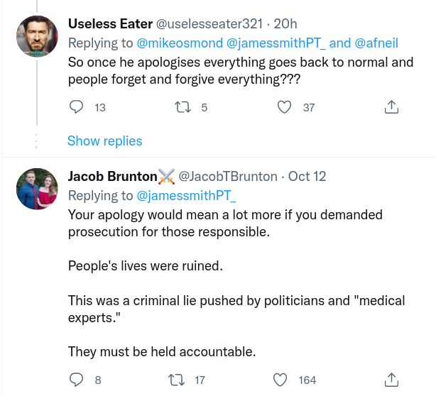Retweet Useless Eater's tweet
The height and width of the screenshot is (396, 436).
[182, 108]
